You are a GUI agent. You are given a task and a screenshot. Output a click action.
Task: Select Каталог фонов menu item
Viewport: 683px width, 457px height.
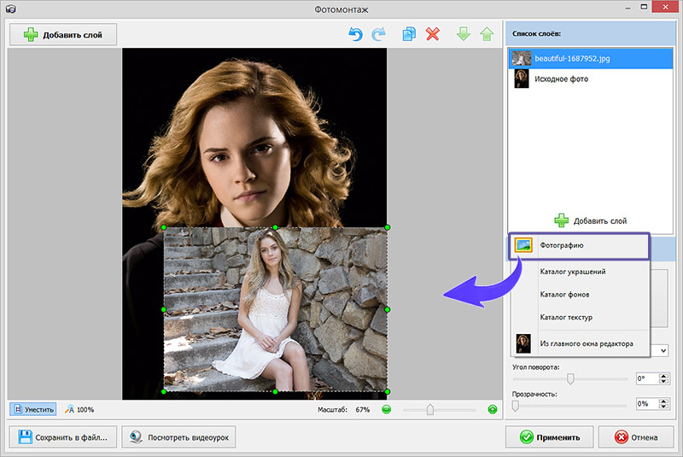point(563,295)
